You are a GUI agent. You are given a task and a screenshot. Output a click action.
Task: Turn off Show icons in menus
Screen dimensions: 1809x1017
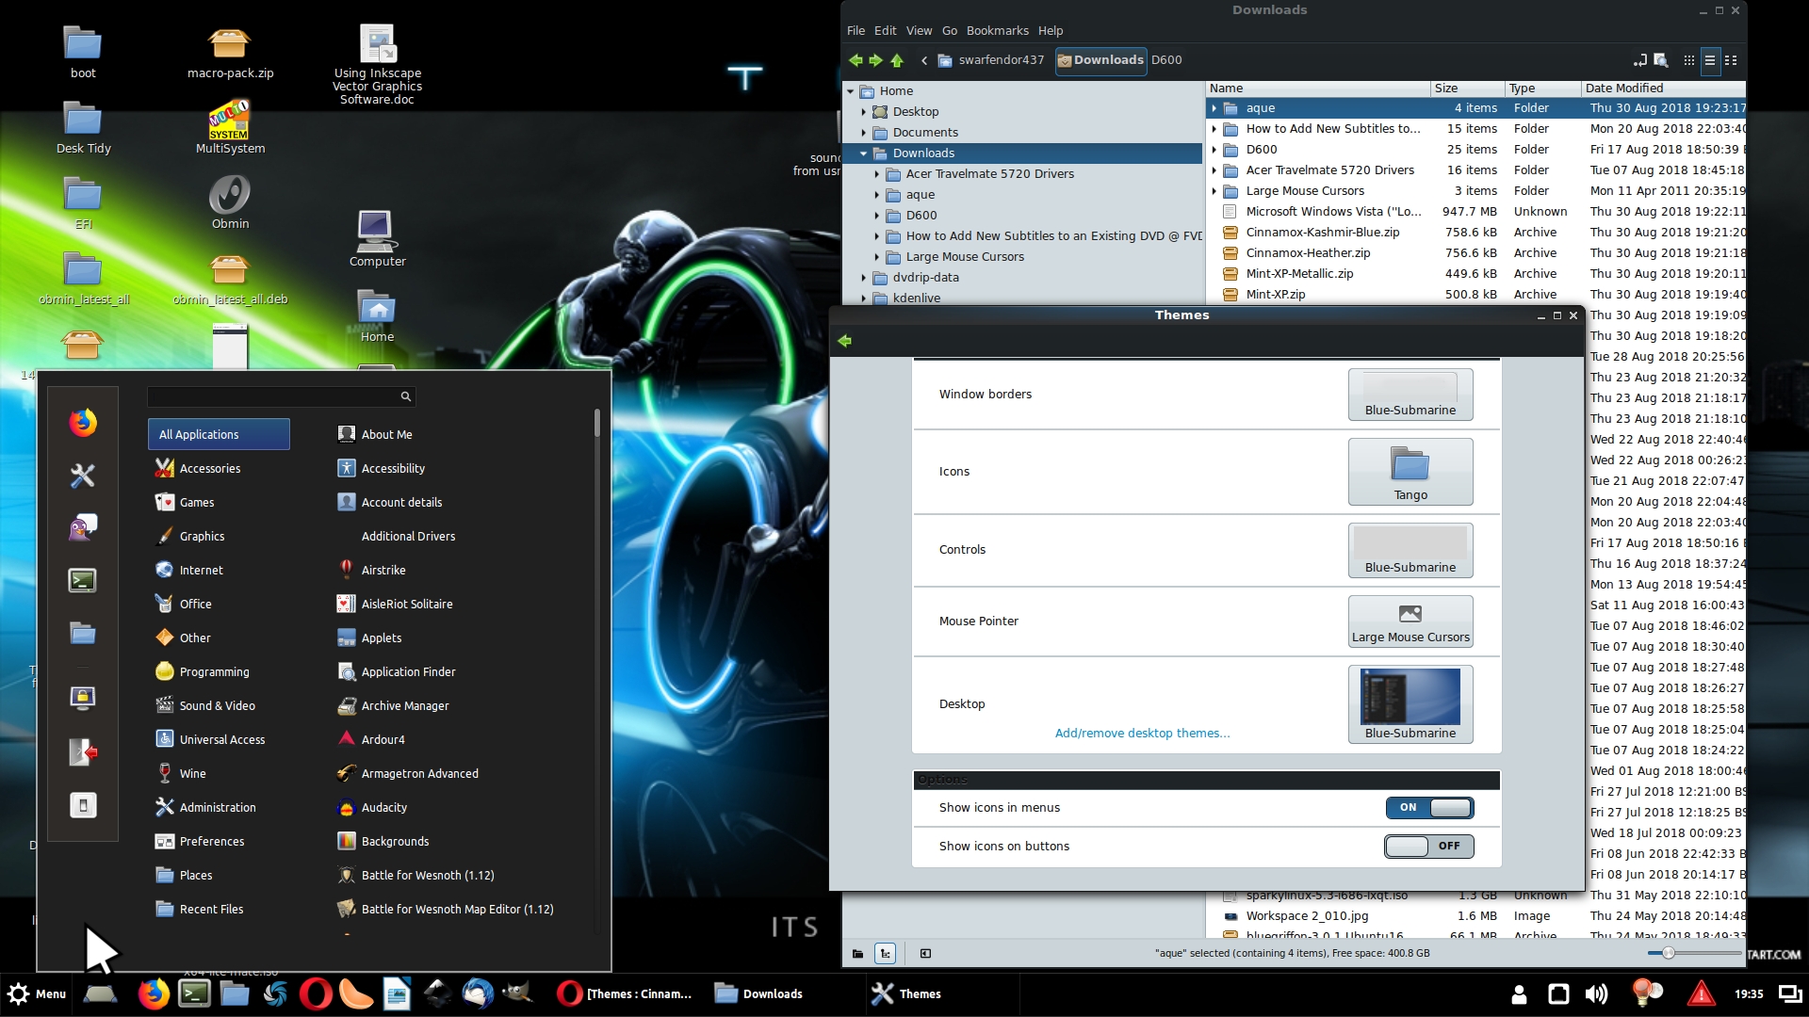1428,808
